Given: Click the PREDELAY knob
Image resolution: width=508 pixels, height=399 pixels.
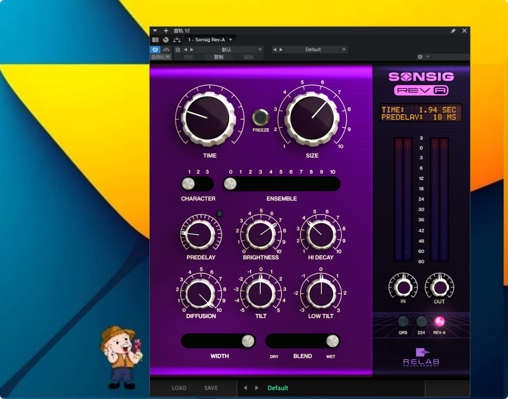Looking at the screenshot, I should pos(199,235).
